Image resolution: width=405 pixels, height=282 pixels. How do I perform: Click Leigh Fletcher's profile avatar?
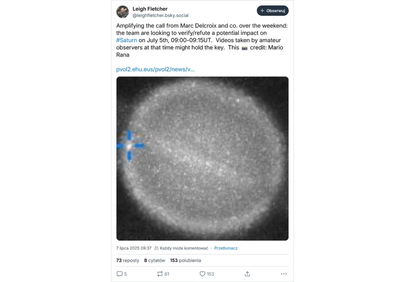coord(123,12)
